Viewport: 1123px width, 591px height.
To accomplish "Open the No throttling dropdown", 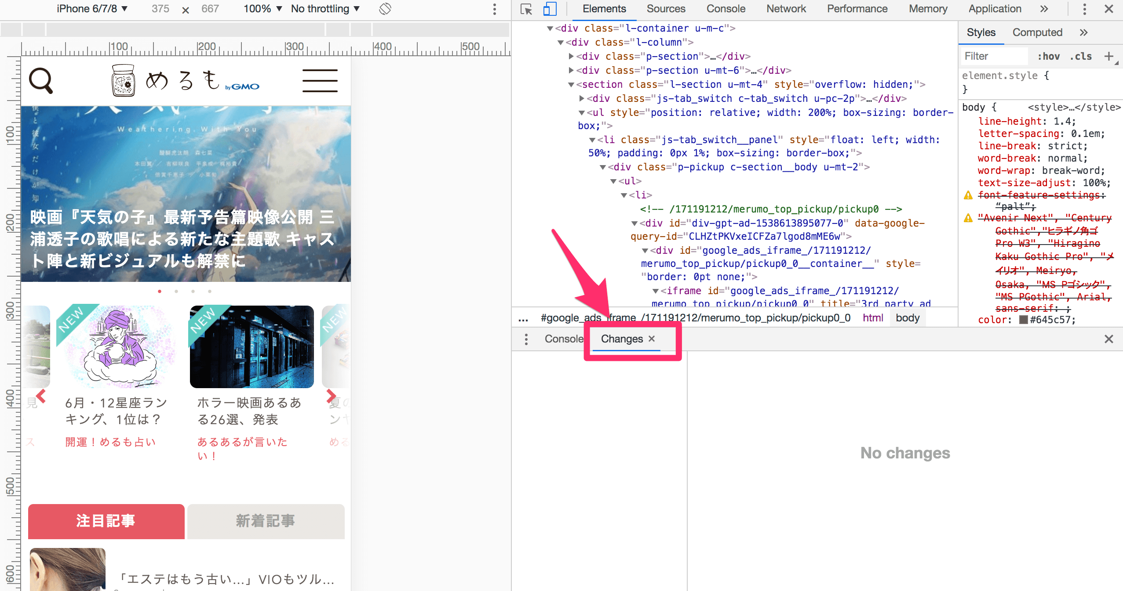I will pyautogui.click(x=325, y=9).
